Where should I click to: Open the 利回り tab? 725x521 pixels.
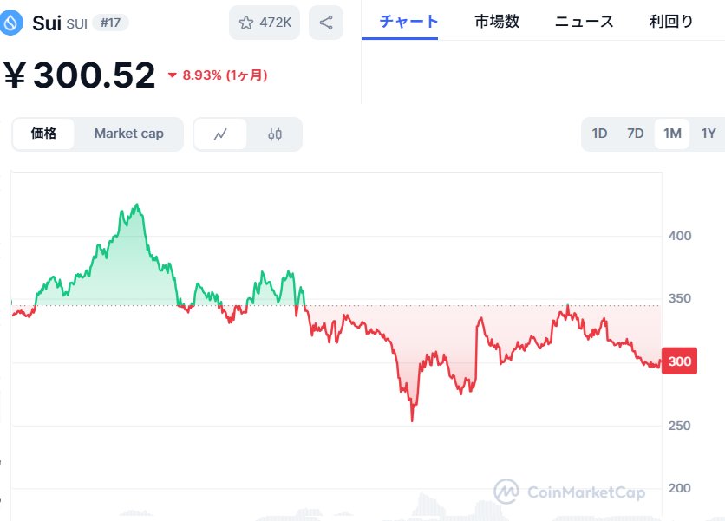point(671,22)
